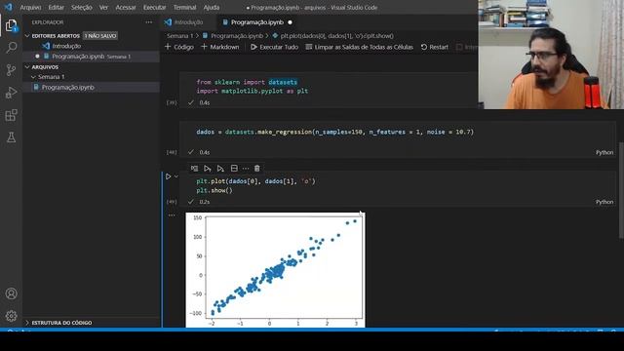Open the Explorer view in activity bar

point(11,26)
